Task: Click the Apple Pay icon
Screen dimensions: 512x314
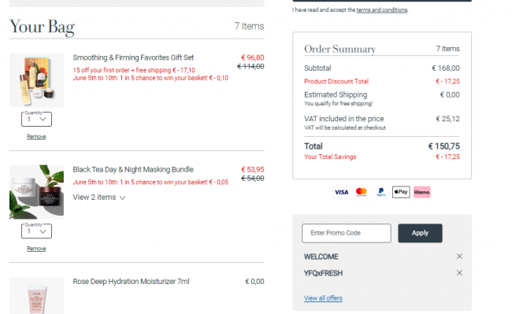Action: (401, 192)
